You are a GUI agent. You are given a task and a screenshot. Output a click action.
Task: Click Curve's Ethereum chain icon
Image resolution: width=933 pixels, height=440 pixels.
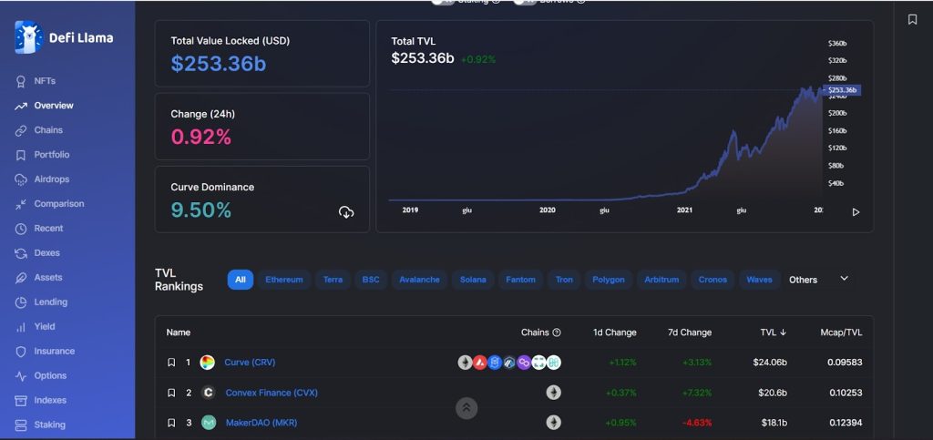tap(466, 362)
